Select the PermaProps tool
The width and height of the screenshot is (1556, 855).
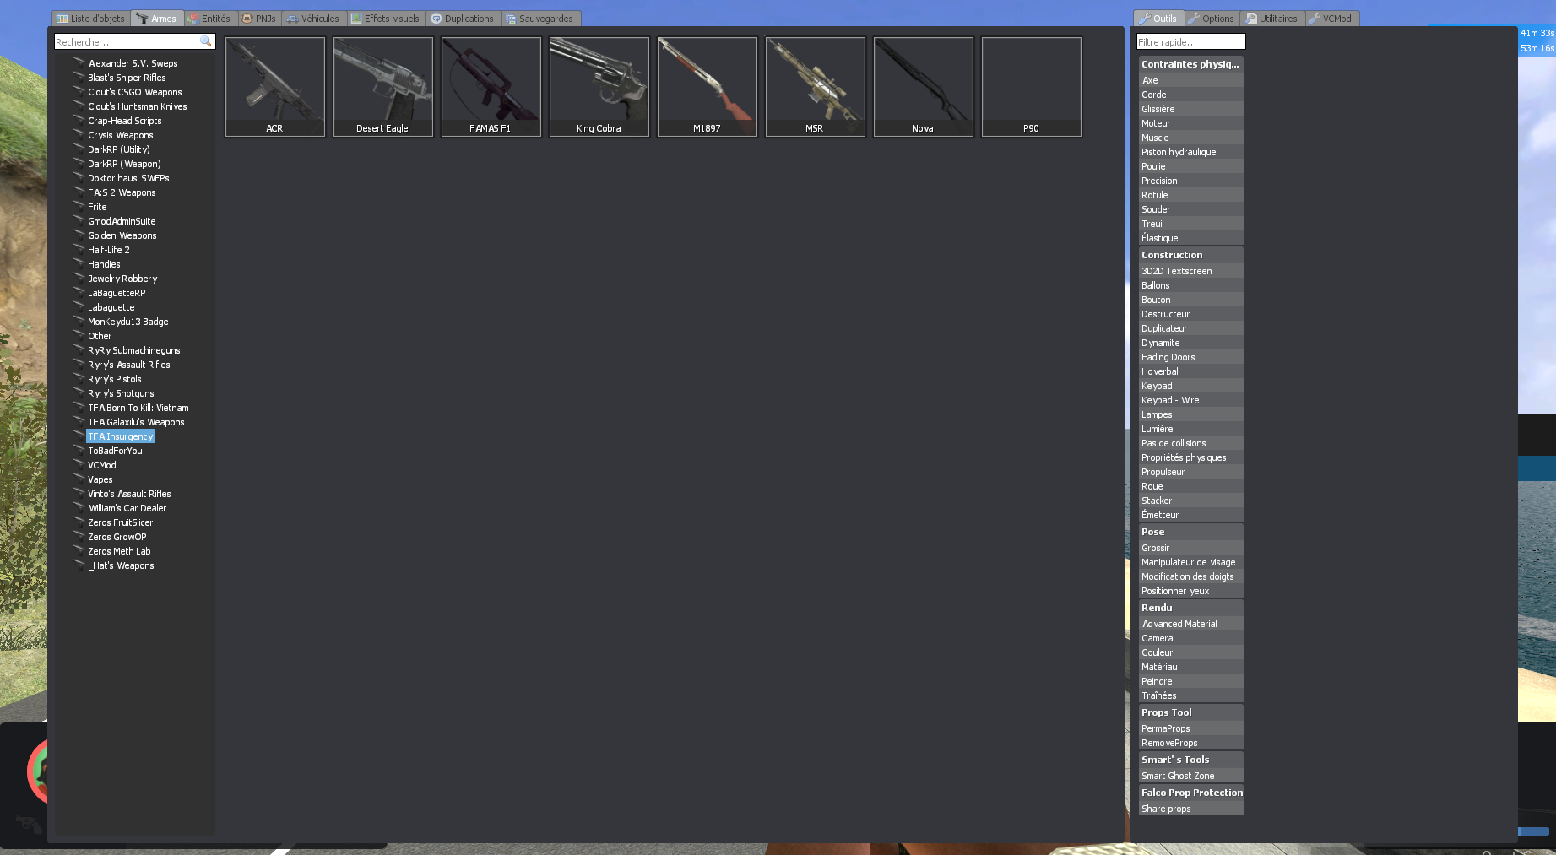(1190, 728)
